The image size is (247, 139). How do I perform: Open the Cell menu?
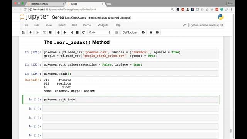click(74, 25)
